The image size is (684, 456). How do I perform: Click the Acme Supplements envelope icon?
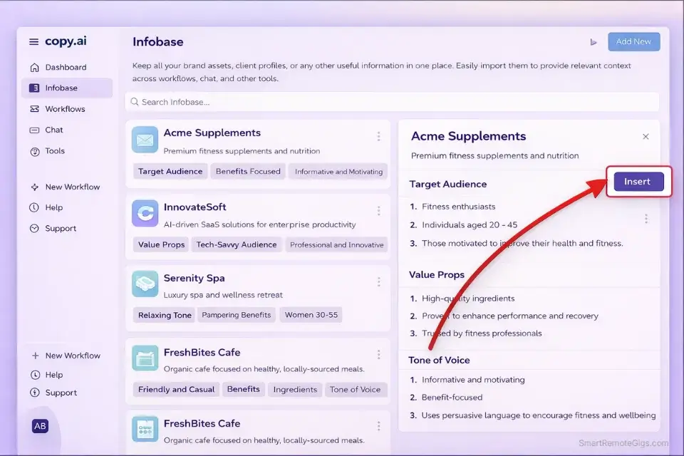tap(145, 140)
